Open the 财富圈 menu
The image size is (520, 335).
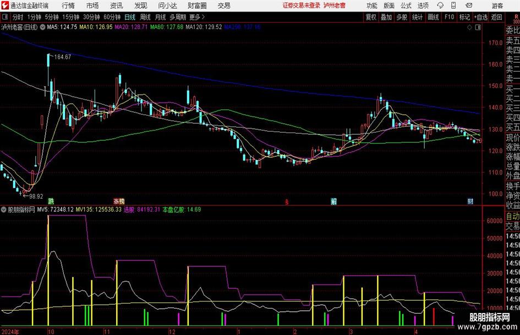point(197,6)
